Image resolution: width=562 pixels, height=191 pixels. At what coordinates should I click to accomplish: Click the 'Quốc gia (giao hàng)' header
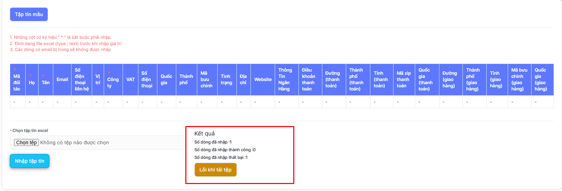click(x=541, y=80)
